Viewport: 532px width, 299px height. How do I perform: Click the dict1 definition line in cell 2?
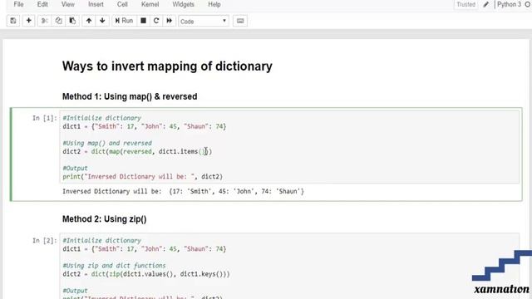coord(145,249)
